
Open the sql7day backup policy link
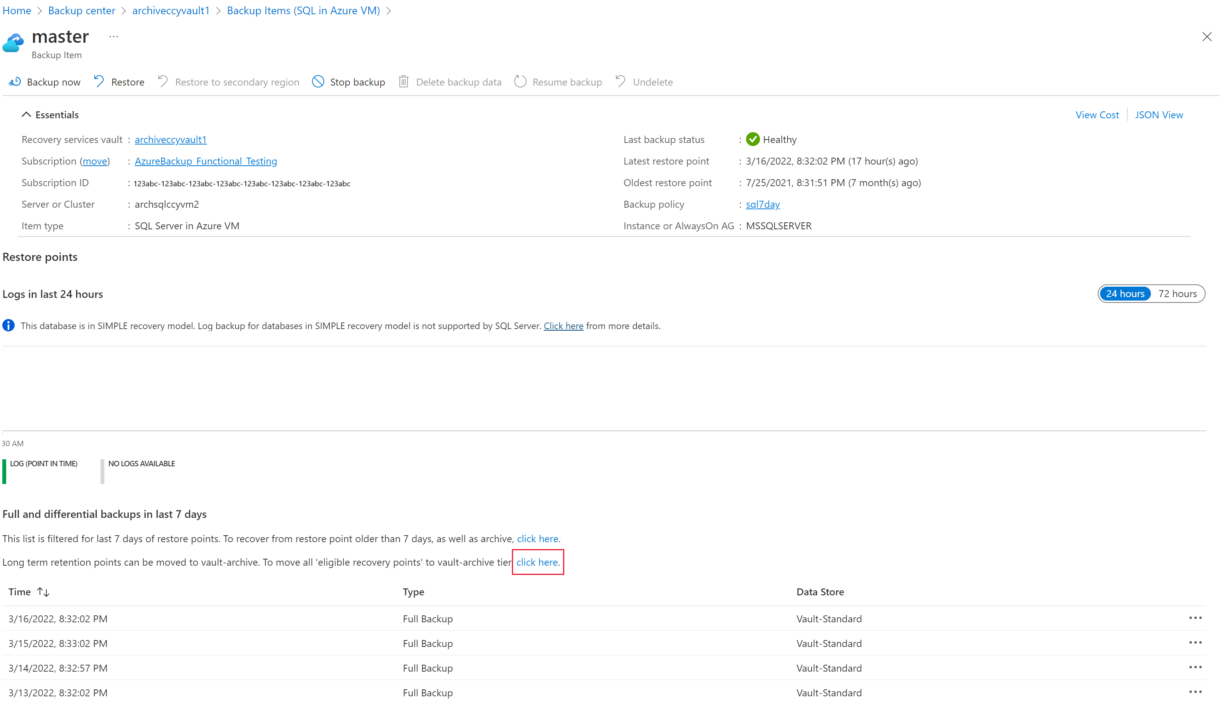tap(762, 204)
